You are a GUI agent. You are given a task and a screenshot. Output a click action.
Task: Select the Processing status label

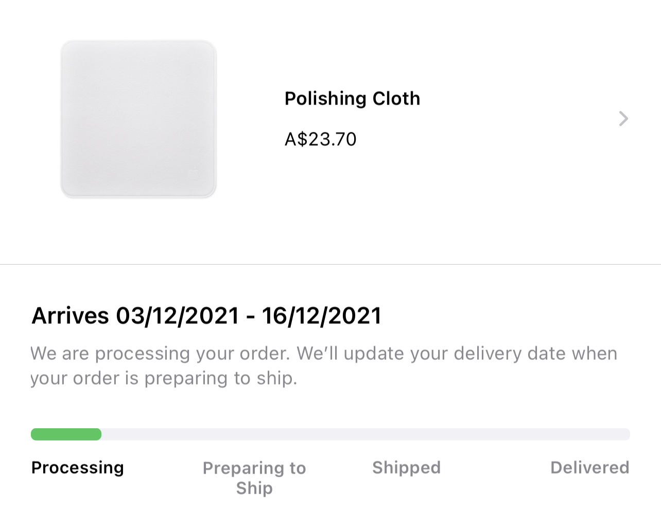coord(78,467)
